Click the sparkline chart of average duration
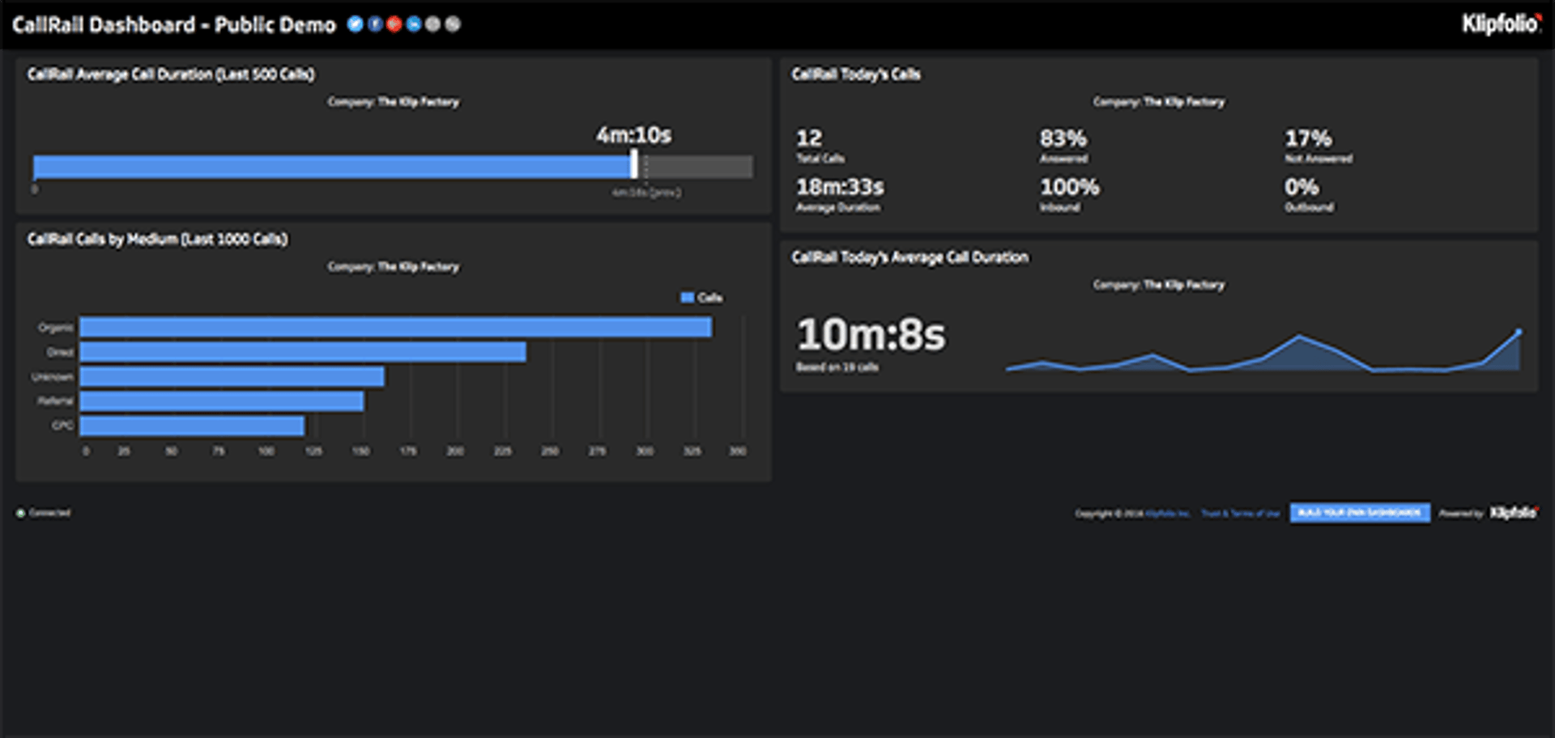Viewport: 1555px width, 738px height. 1263,350
